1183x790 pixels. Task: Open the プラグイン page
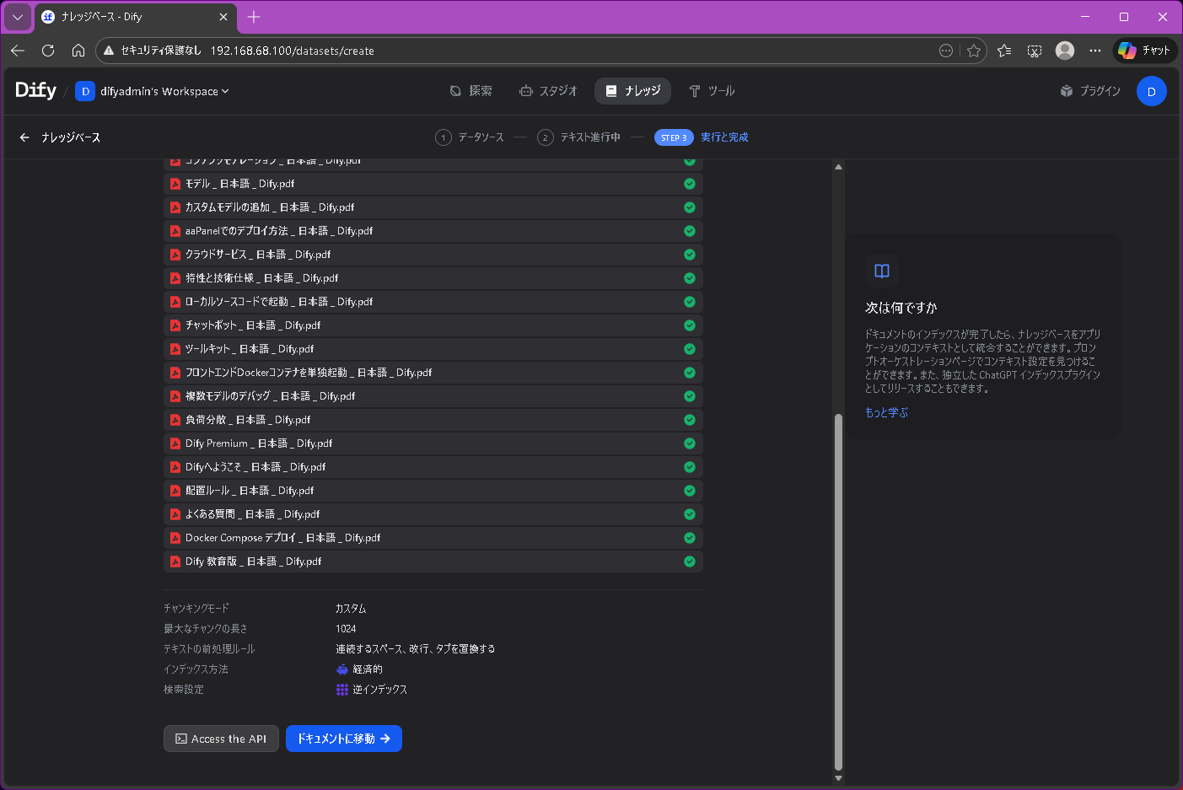[1090, 91]
